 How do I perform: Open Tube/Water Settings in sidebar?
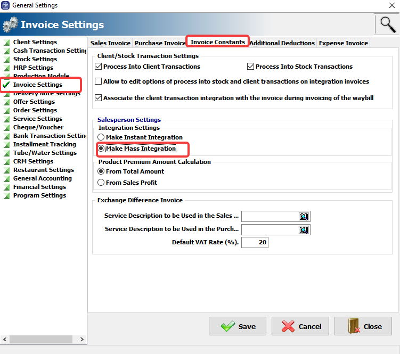pyautogui.click(x=45, y=153)
